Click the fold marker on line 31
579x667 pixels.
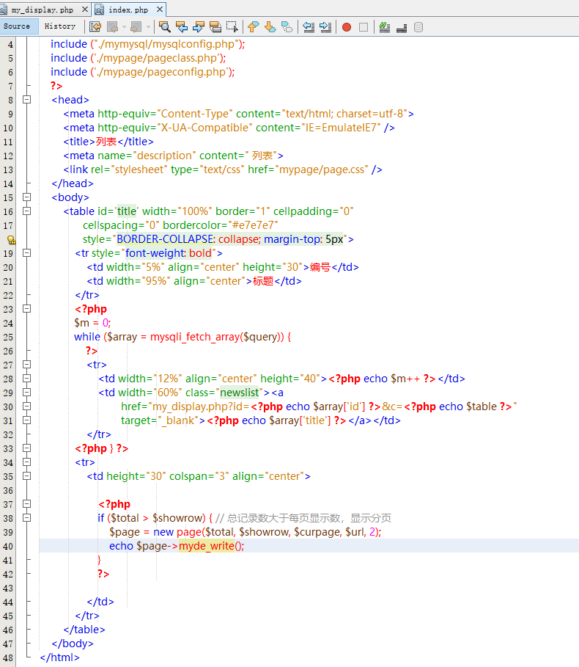point(27,420)
